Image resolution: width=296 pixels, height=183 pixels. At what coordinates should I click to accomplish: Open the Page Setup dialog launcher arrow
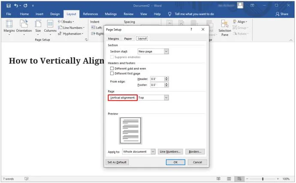[x=86, y=40]
